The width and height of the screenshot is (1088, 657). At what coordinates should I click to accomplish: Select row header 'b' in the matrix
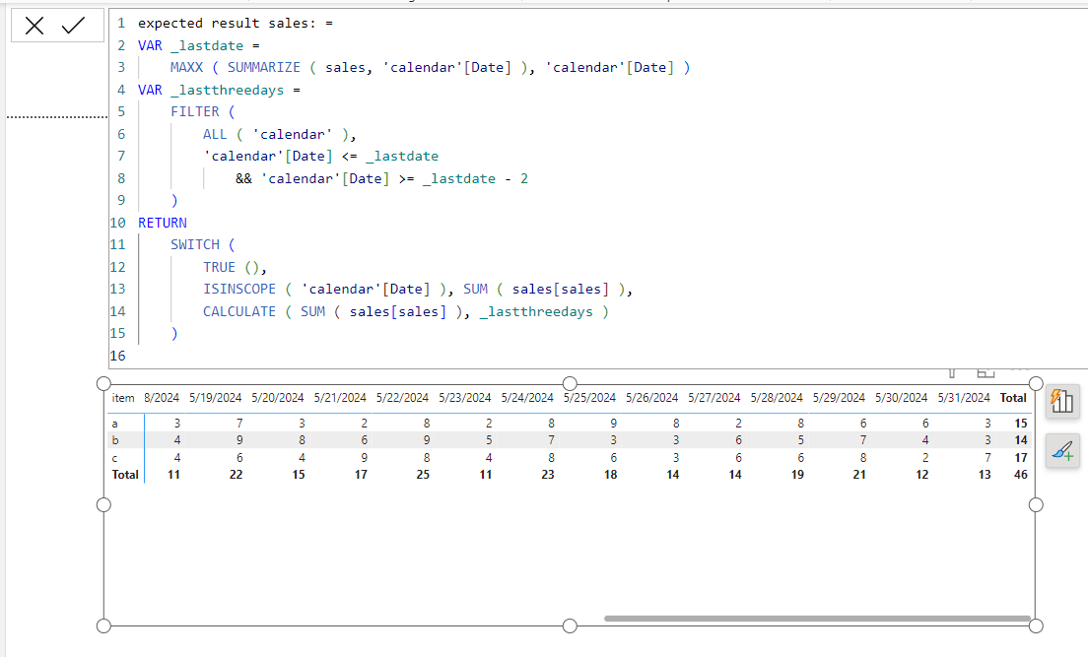pos(115,440)
